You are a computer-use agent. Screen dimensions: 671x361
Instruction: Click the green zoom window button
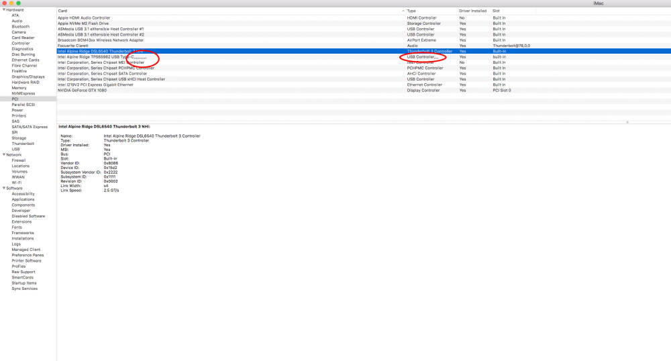tap(18, 3)
